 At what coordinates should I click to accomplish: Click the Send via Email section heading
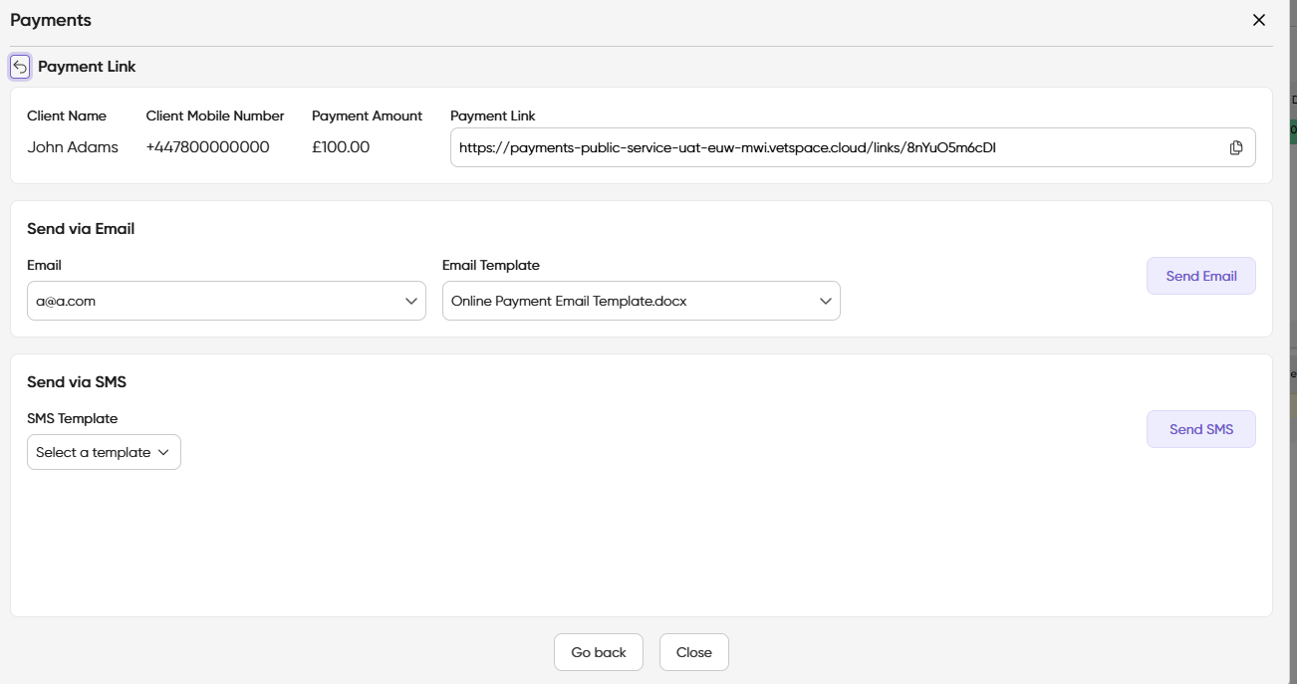point(81,229)
